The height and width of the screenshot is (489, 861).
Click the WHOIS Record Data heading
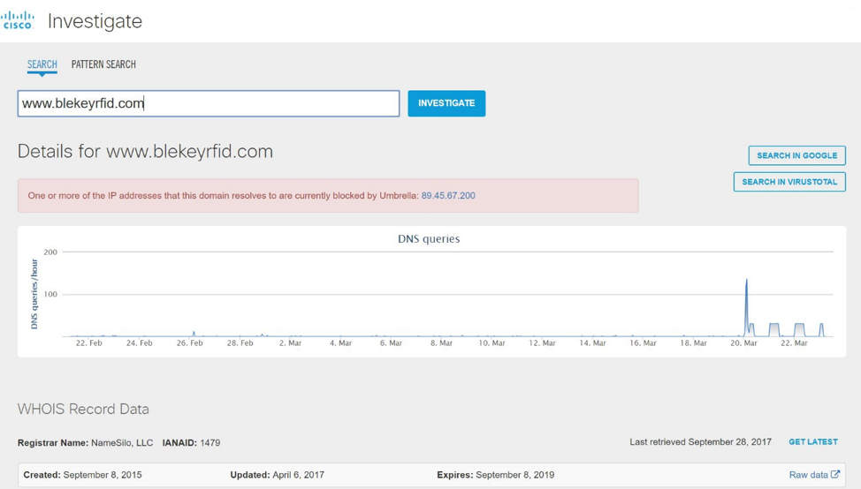coord(83,410)
